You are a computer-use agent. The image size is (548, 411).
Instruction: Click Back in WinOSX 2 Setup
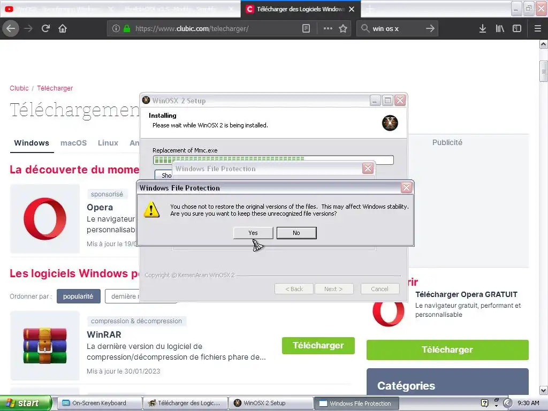click(294, 288)
